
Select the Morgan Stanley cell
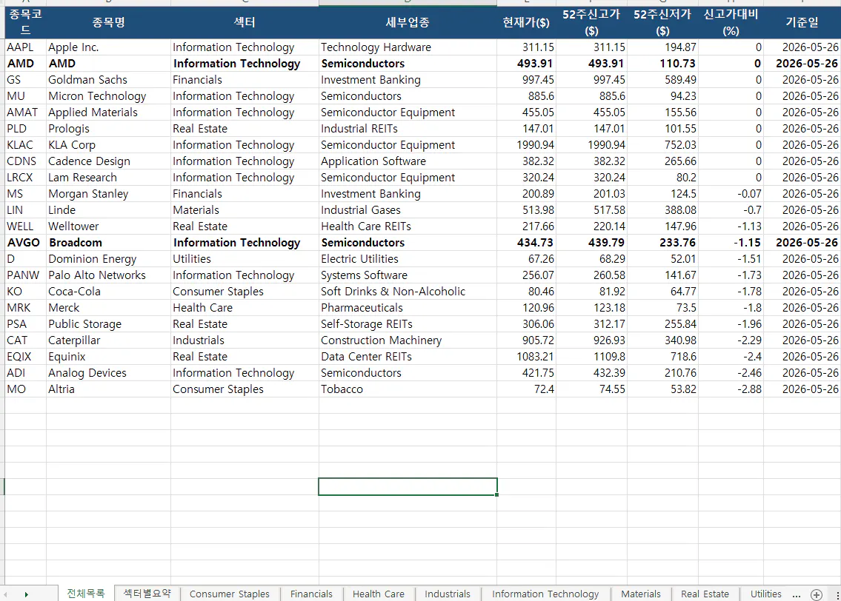108,194
